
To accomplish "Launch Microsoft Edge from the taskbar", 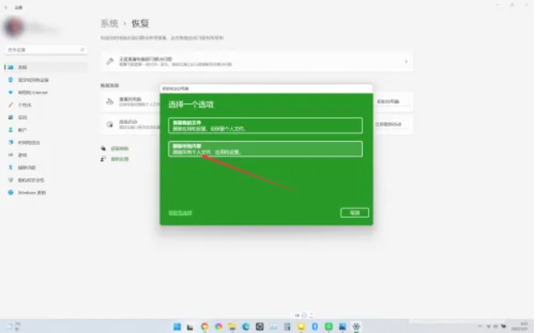I will pos(246,326).
